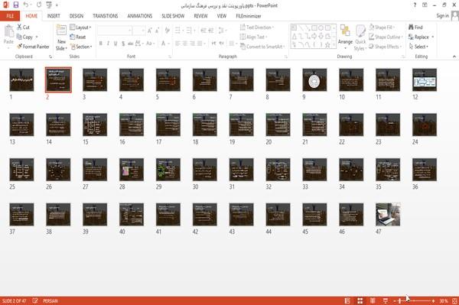Viewport: 459px width, 305px height.
Task: Select slide 12 thumbnail
Action: click(x=425, y=79)
